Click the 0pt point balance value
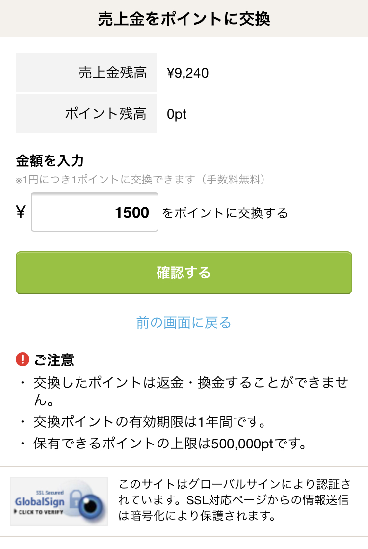 pos(177,114)
